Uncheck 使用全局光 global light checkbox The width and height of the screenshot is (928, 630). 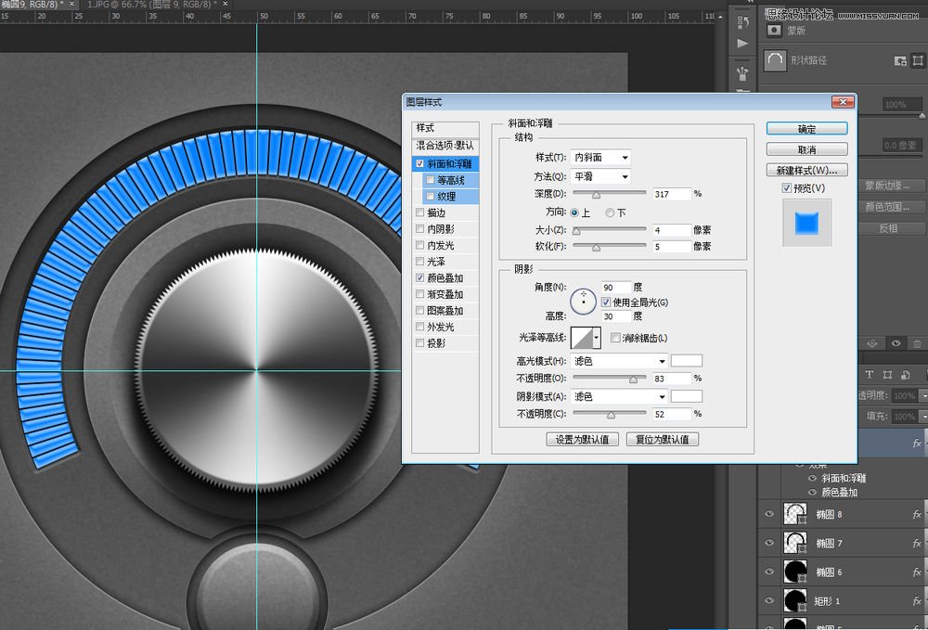[x=606, y=302]
